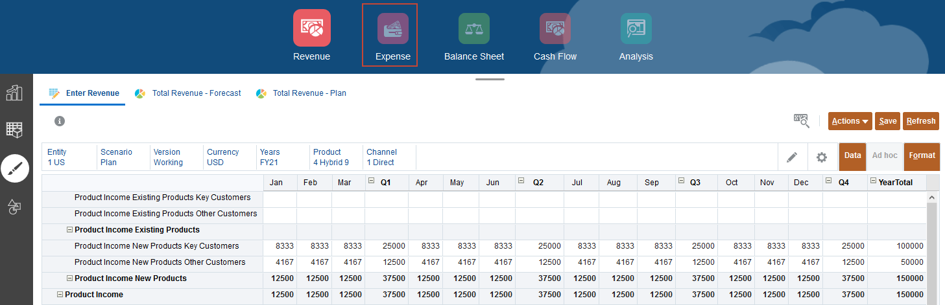
Task: Click the form info icon
Action: (x=60, y=121)
